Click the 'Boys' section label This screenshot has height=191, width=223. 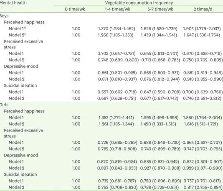click(x=4, y=16)
